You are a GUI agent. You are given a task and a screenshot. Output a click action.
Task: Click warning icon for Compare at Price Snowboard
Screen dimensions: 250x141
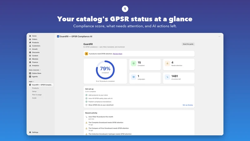coord(87,128)
